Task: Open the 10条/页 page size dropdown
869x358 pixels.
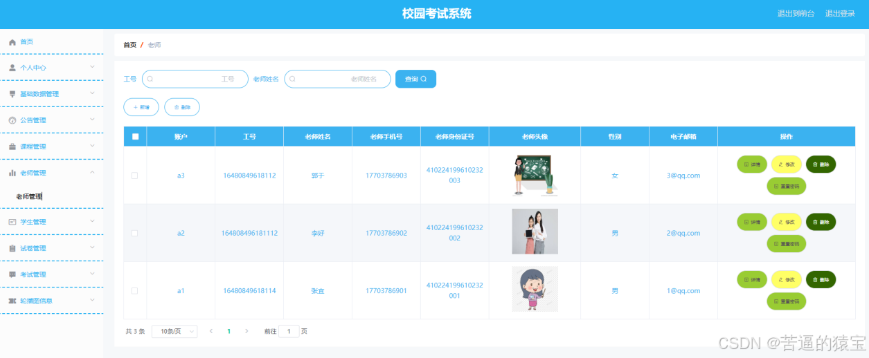Action: (174, 331)
